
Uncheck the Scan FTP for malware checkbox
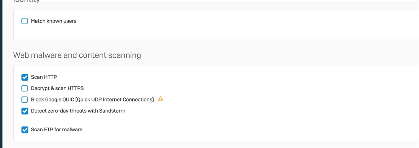click(x=24, y=130)
